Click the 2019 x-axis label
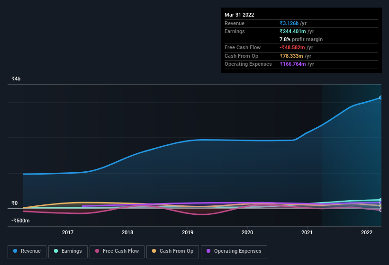The height and width of the screenshot is (265, 389). pyautogui.click(x=188, y=232)
